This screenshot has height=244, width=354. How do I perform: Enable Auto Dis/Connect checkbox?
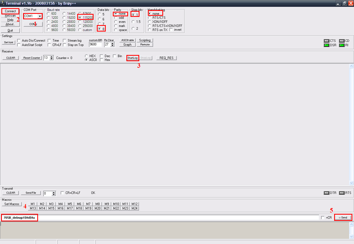pyautogui.click(x=19, y=41)
